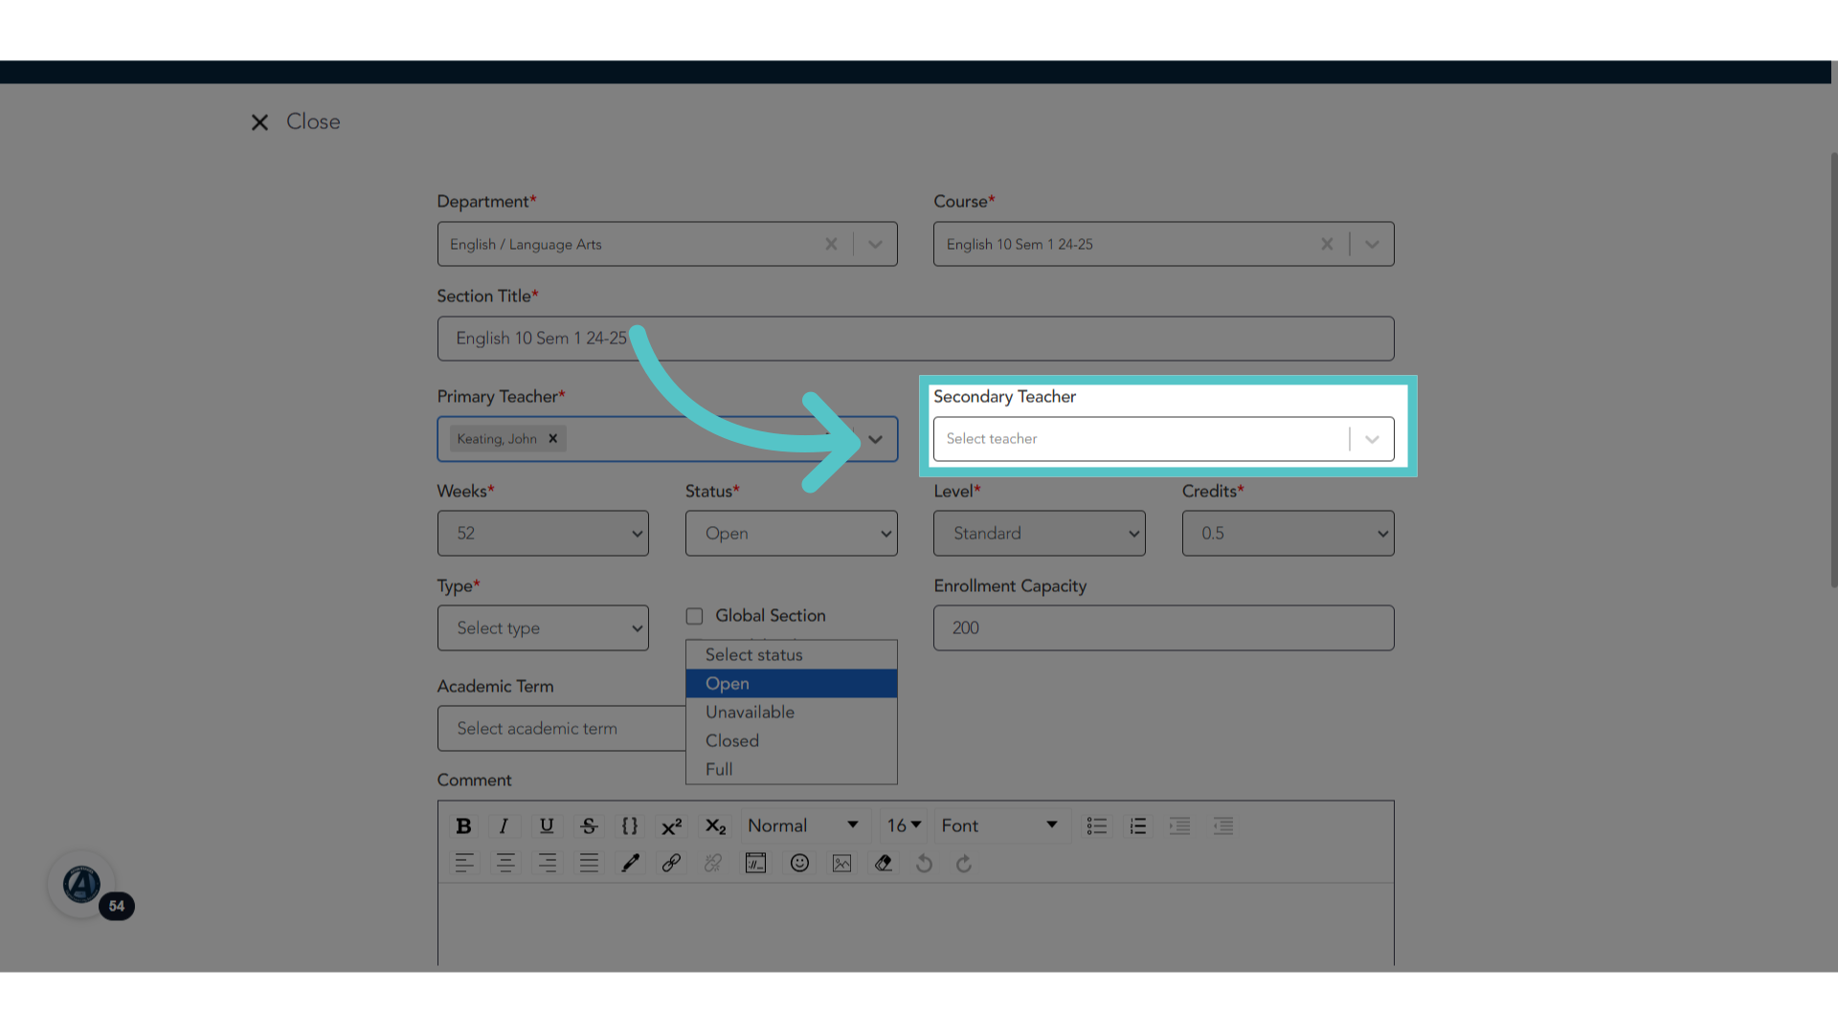The height and width of the screenshot is (1033, 1838).
Task: Toggle bold formatting in Comment editor
Action: [463, 825]
